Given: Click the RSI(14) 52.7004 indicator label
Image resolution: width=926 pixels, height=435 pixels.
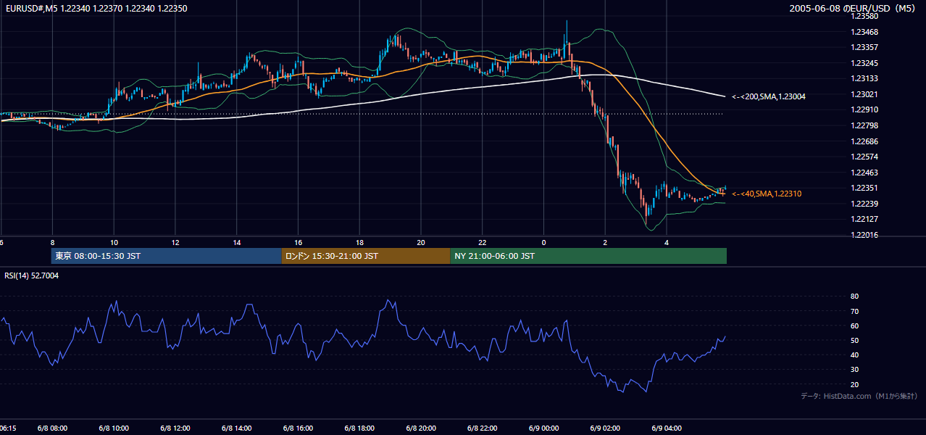Looking at the screenshot, I should coord(32,275).
